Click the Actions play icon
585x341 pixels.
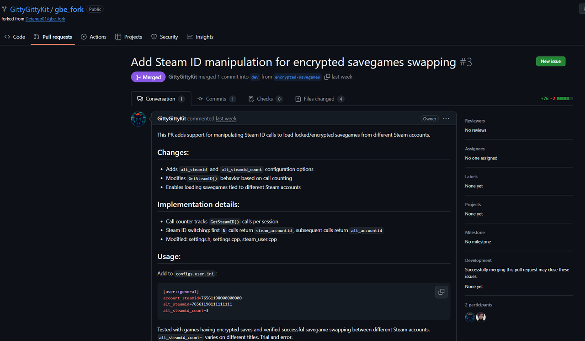coord(84,37)
